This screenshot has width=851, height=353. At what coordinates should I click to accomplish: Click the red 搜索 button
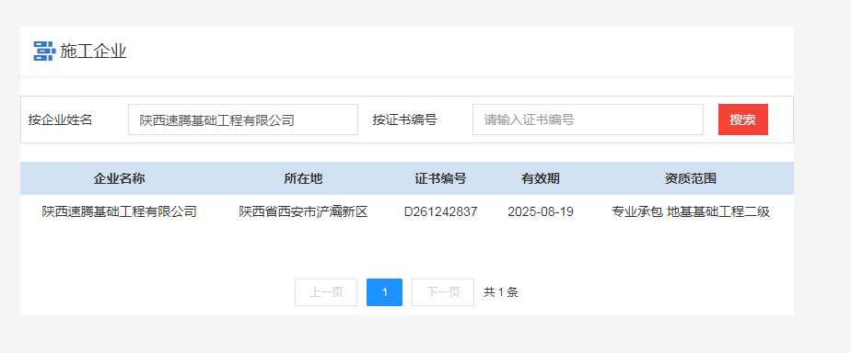(x=743, y=120)
